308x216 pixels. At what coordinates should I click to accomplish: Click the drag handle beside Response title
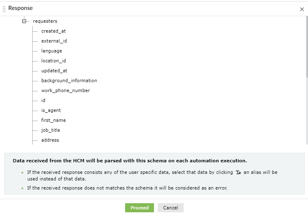[x=4, y=9]
